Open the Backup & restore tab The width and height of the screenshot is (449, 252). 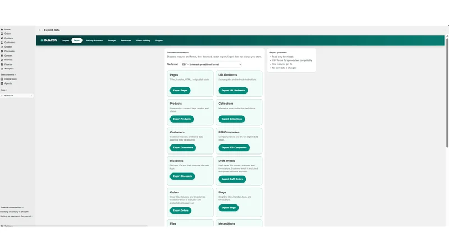pyautogui.click(x=94, y=40)
